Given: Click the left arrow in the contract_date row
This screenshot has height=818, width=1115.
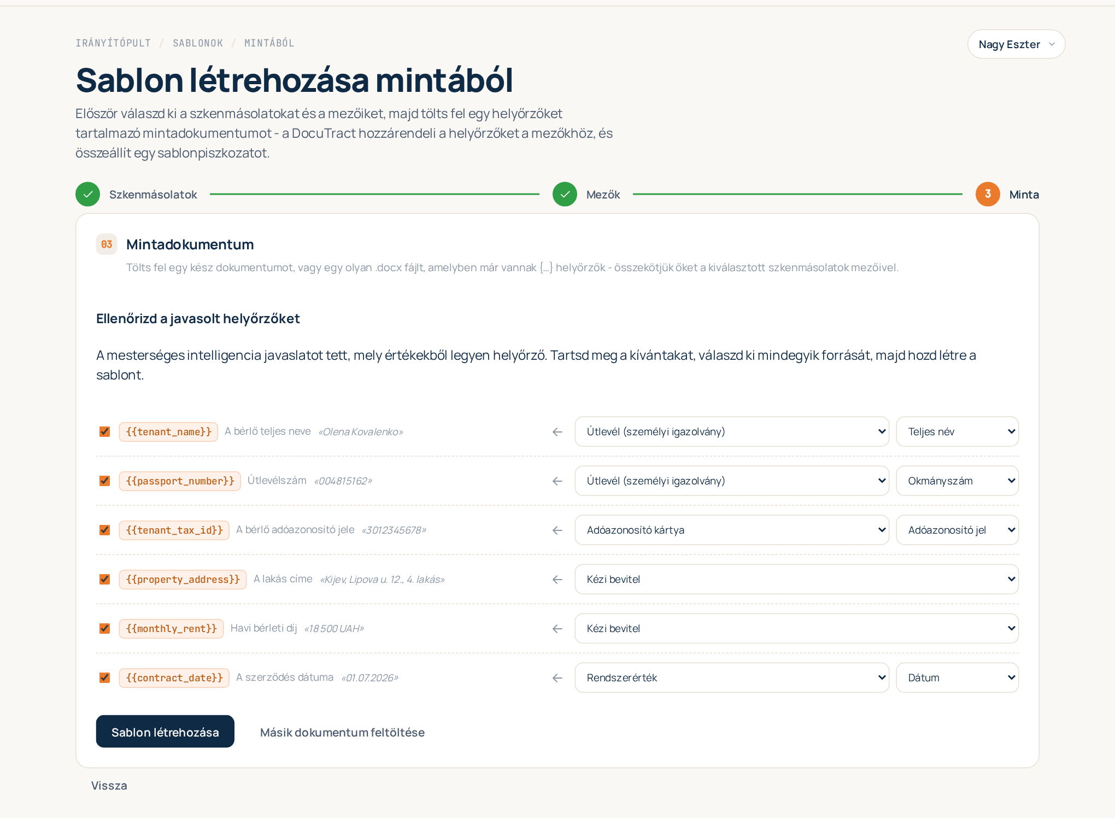Looking at the screenshot, I should pos(557,678).
